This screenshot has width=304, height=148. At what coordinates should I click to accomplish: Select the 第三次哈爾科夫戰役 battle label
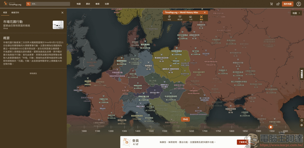(x=239, y=82)
